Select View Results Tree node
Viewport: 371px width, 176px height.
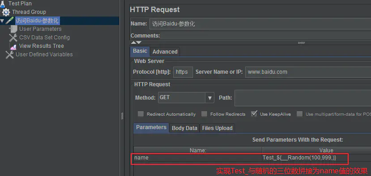pos(42,46)
